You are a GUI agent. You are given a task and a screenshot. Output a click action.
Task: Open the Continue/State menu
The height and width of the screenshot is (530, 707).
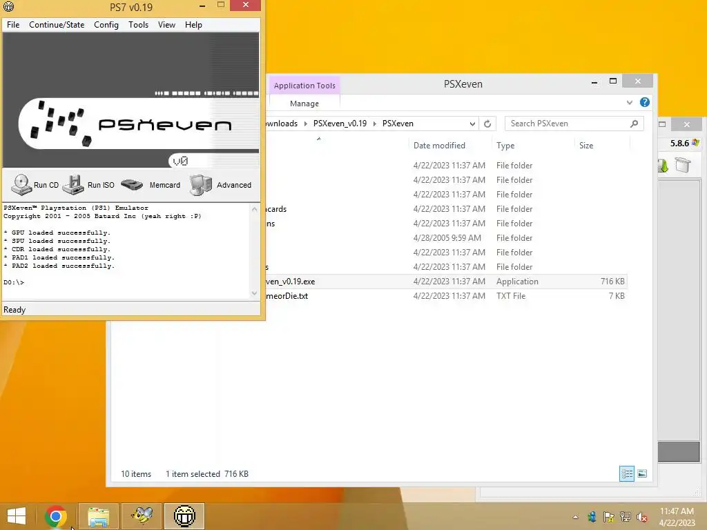click(57, 25)
